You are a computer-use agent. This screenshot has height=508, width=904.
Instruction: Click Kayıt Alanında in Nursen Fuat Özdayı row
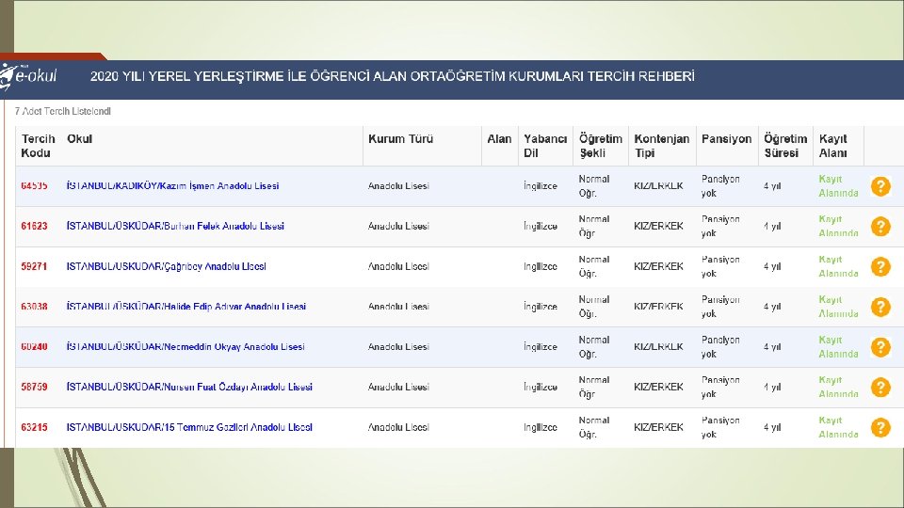(x=838, y=387)
